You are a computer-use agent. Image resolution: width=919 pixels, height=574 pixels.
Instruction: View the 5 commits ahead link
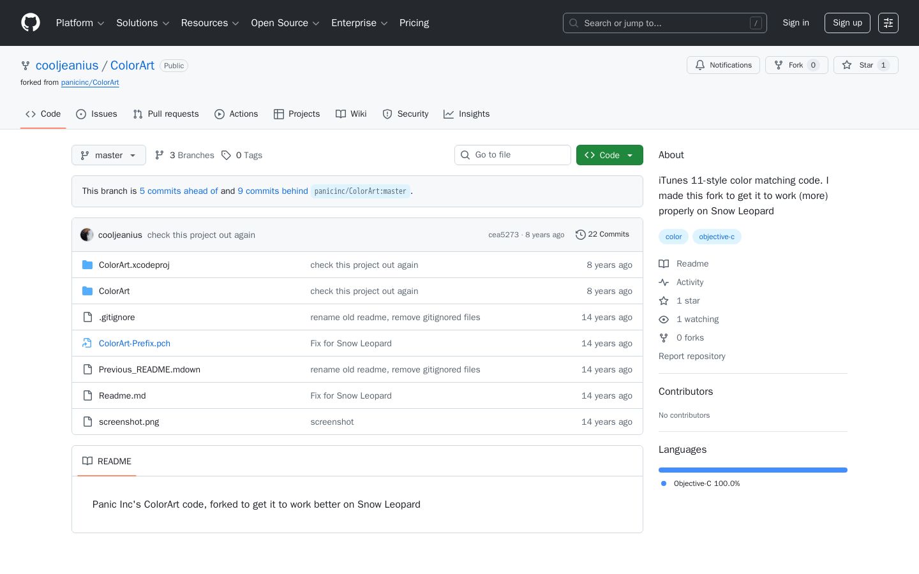(179, 191)
